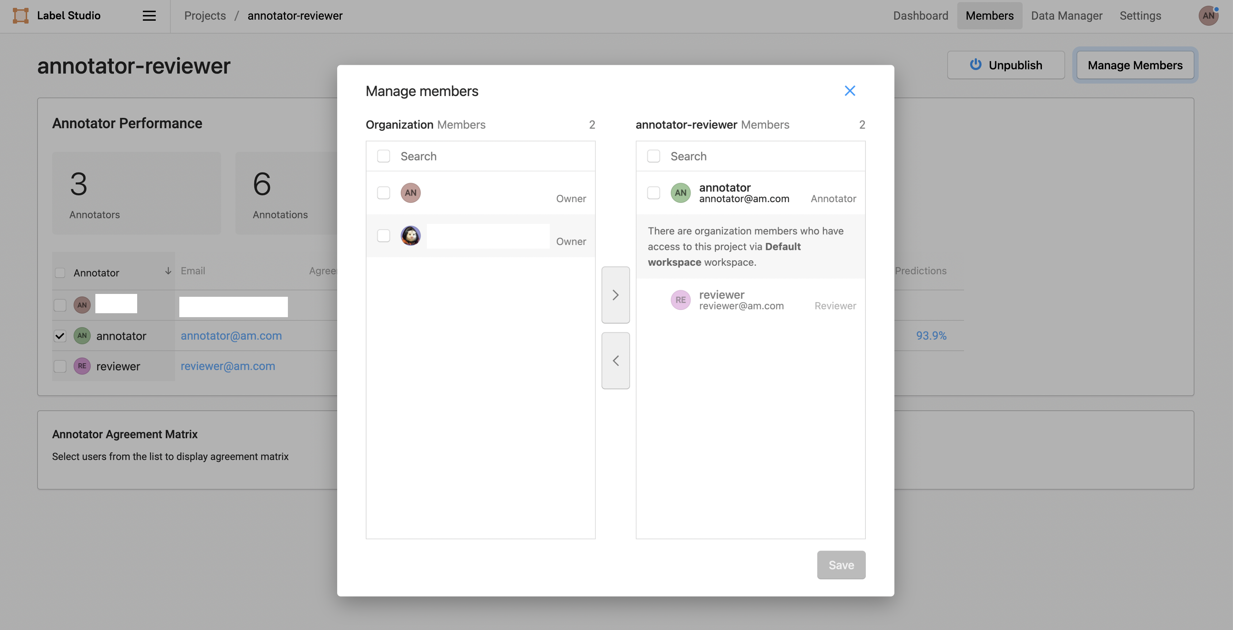
Task: Select the penguin avatar owner's checkbox
Action: point(383,235)
